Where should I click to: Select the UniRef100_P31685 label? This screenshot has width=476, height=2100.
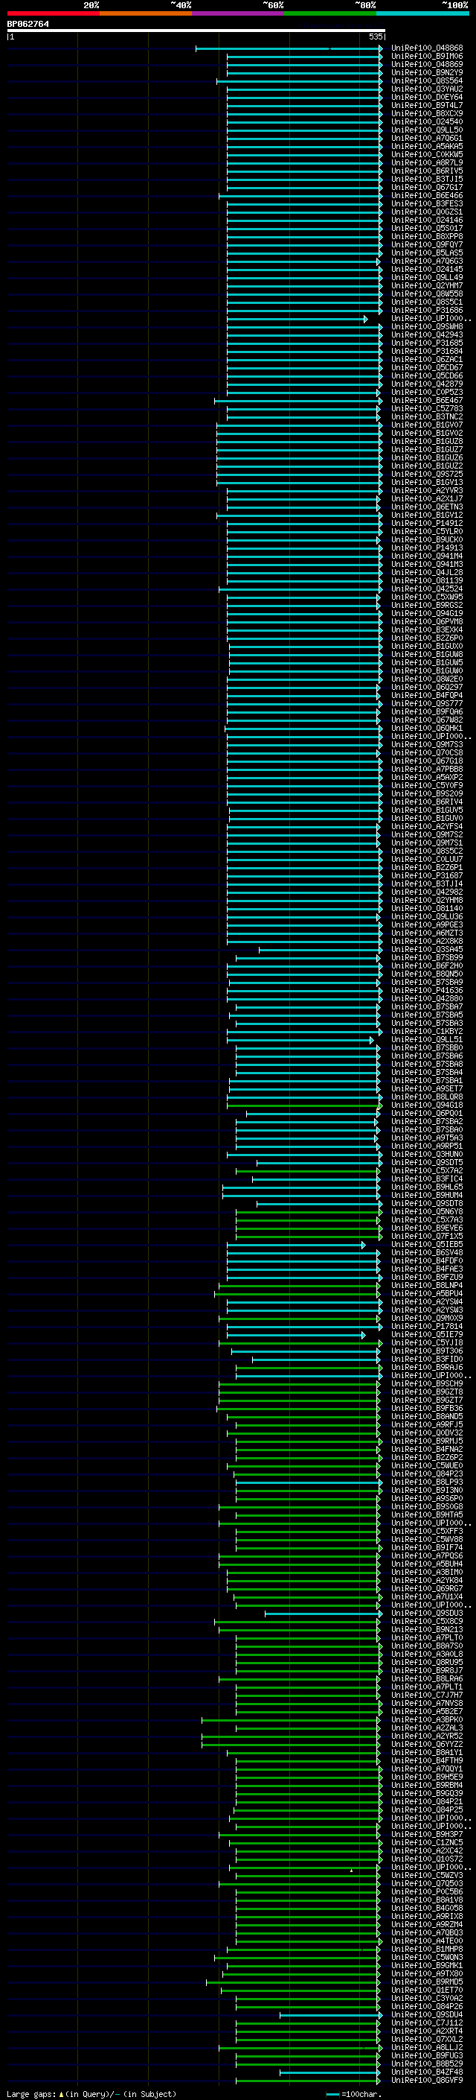[426, 343]
